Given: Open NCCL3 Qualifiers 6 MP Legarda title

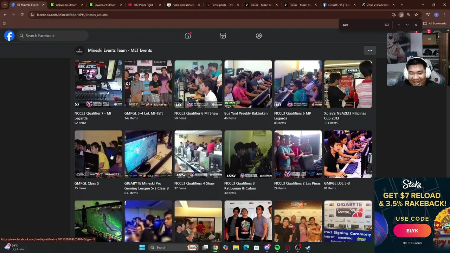Looking at the screenshot, I should pyautogui.click(x=292, y=116).
